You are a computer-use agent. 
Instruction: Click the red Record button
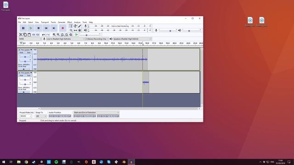pos(63,28)
